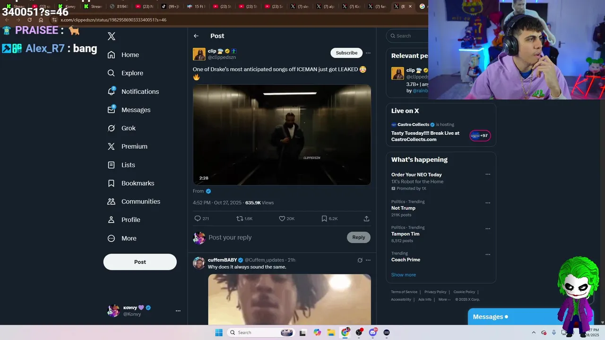Open Grok from the sidebar
This screenshot has height=340, width=605.
pyautogui.click(x=121, y=128)
